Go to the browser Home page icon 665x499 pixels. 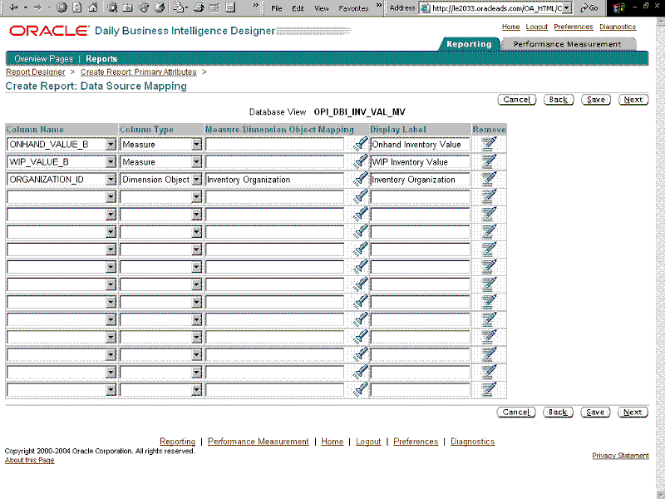click(93, 7)
